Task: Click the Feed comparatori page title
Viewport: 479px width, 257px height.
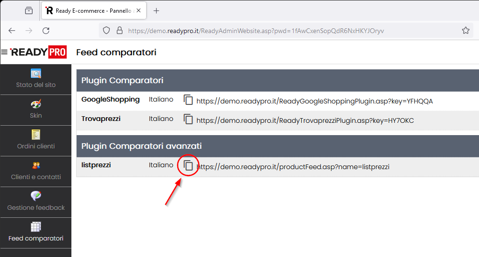Action: 116,52
